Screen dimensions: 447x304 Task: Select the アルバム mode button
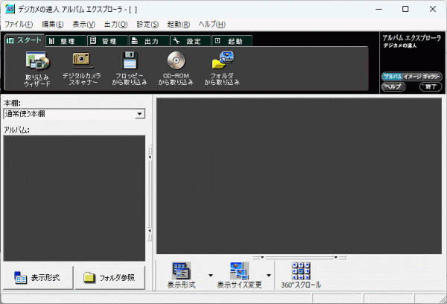(393, 77)
